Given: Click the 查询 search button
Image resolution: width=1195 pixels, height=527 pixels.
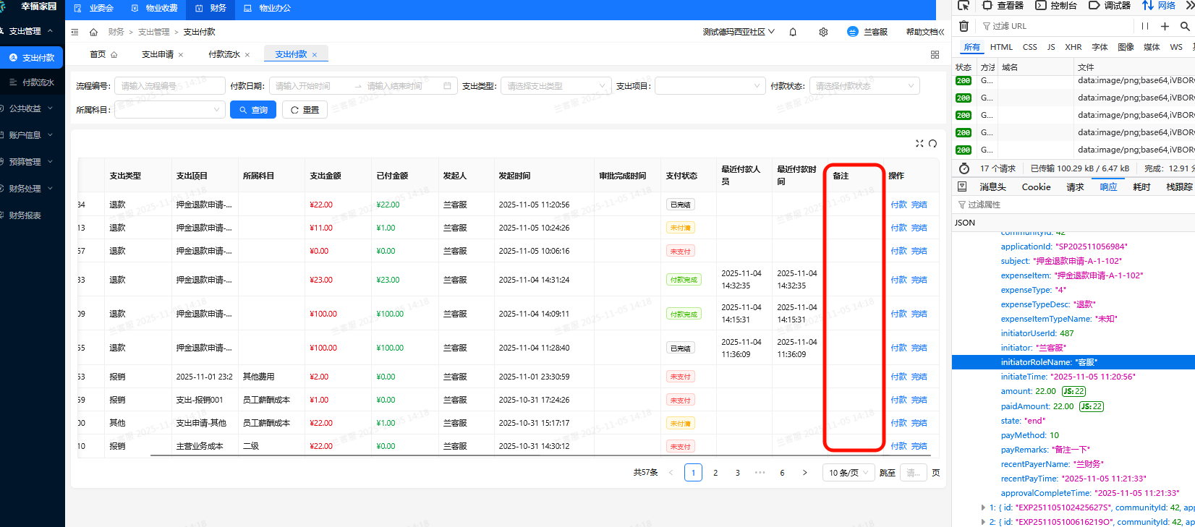Looking at the screenshot, I should (253, 110).
